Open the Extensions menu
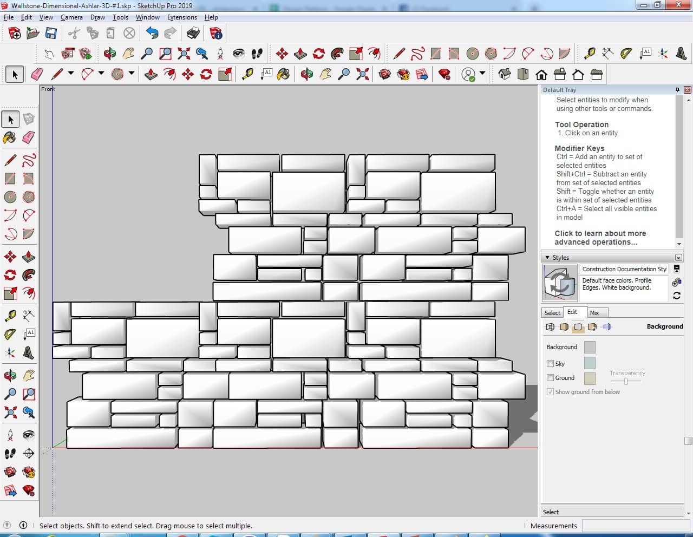 click(182, 17)
